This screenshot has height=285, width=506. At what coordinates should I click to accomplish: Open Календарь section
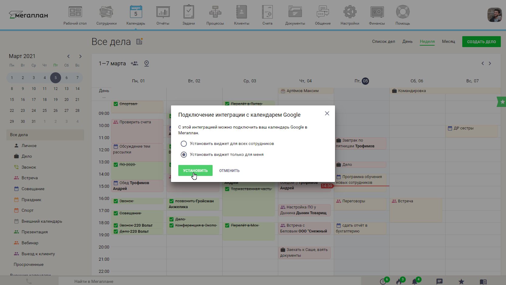(x=136, y=15)
